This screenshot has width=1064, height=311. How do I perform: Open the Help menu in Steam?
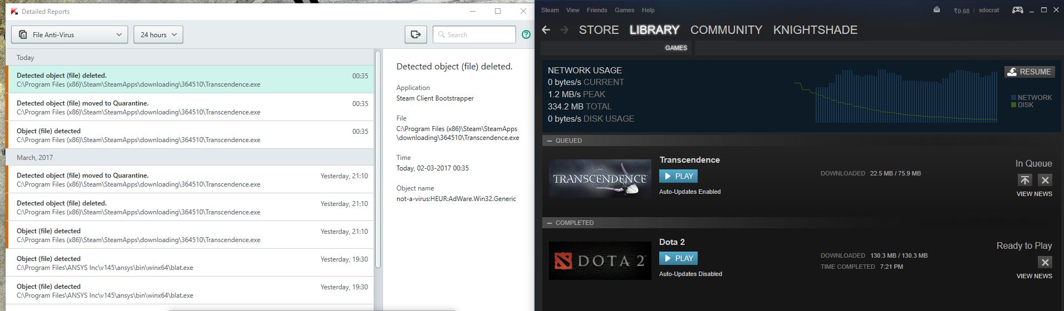point(648,10)
